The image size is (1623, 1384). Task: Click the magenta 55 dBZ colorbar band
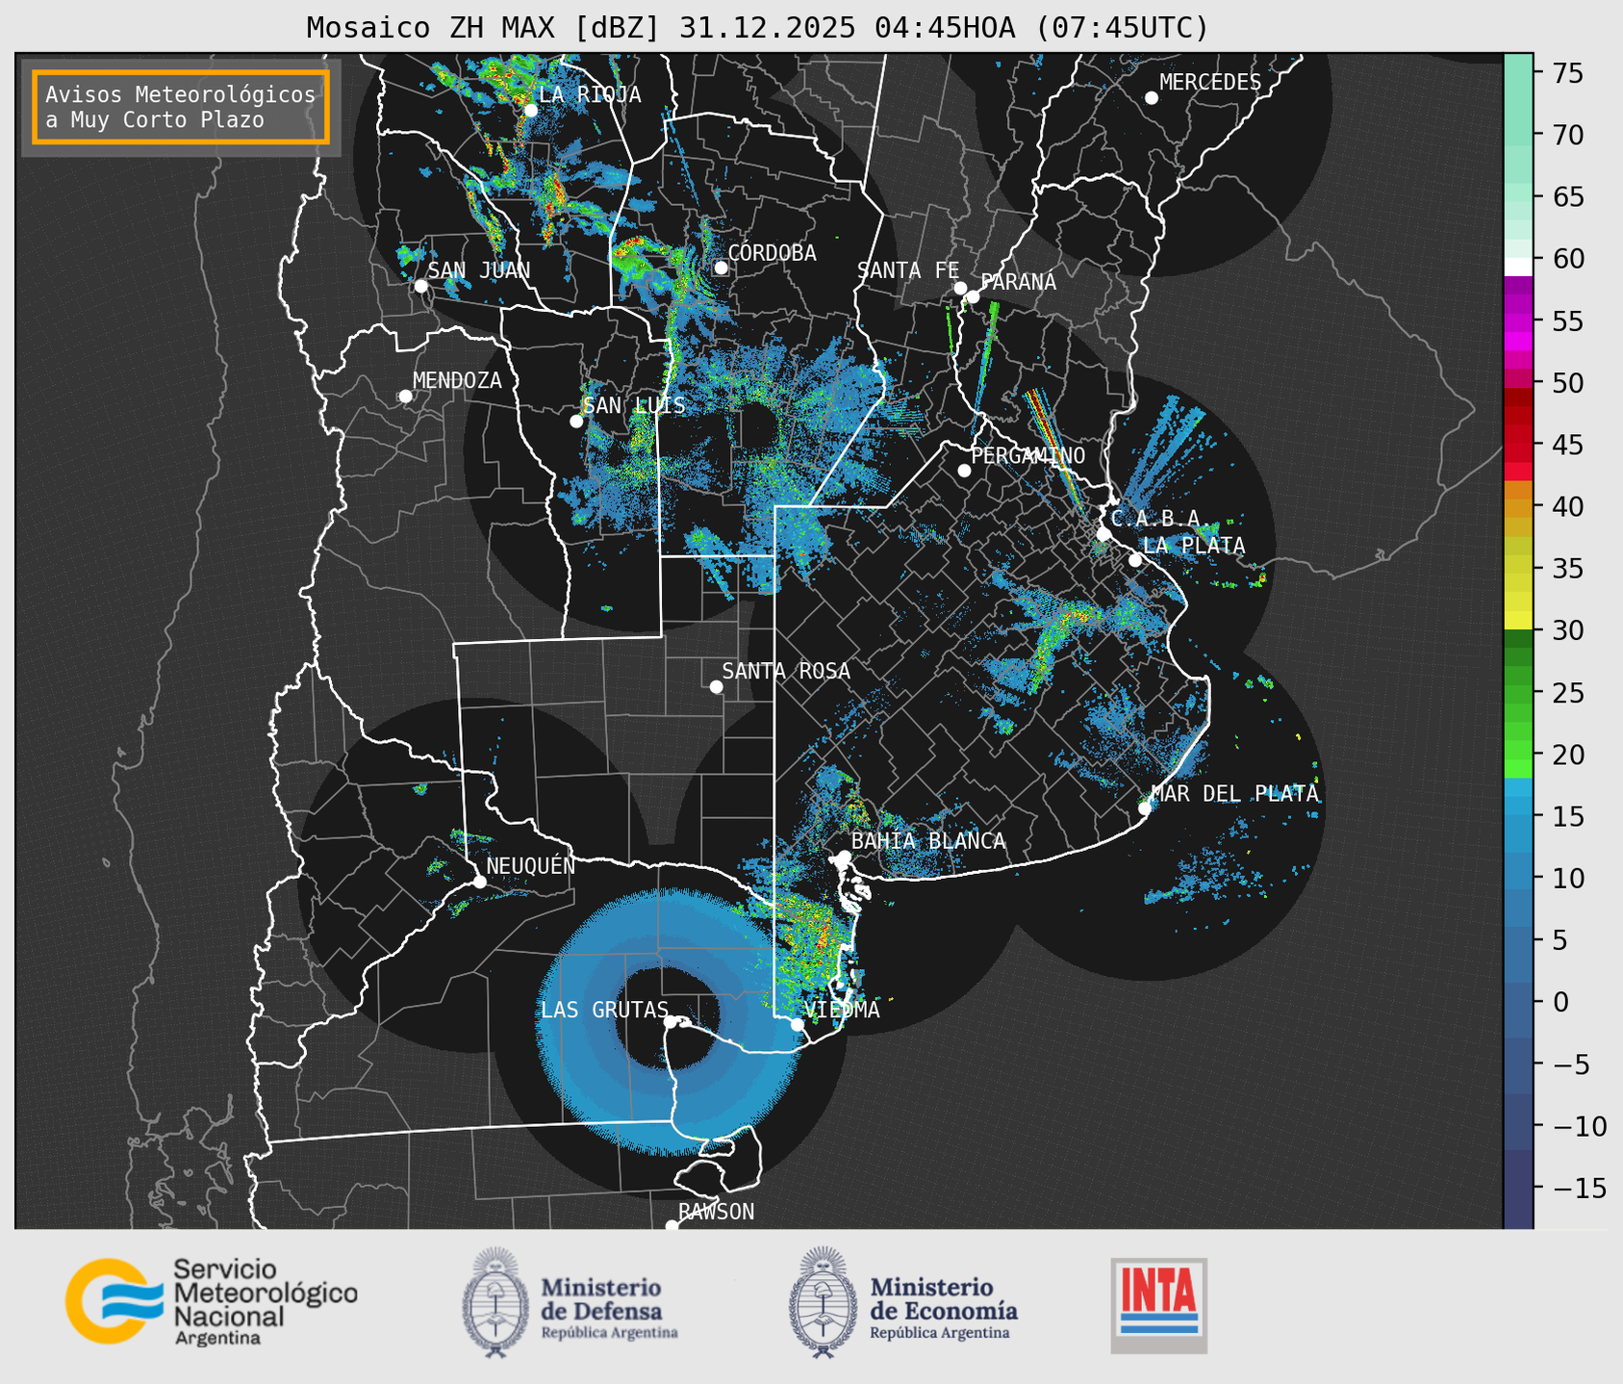tap(1518, 321)
